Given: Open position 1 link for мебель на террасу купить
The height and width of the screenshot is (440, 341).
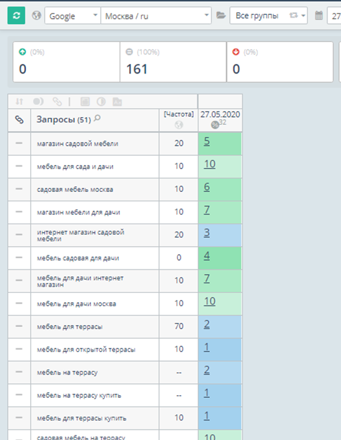Looking at the screenshot, I should click(207, 393).
